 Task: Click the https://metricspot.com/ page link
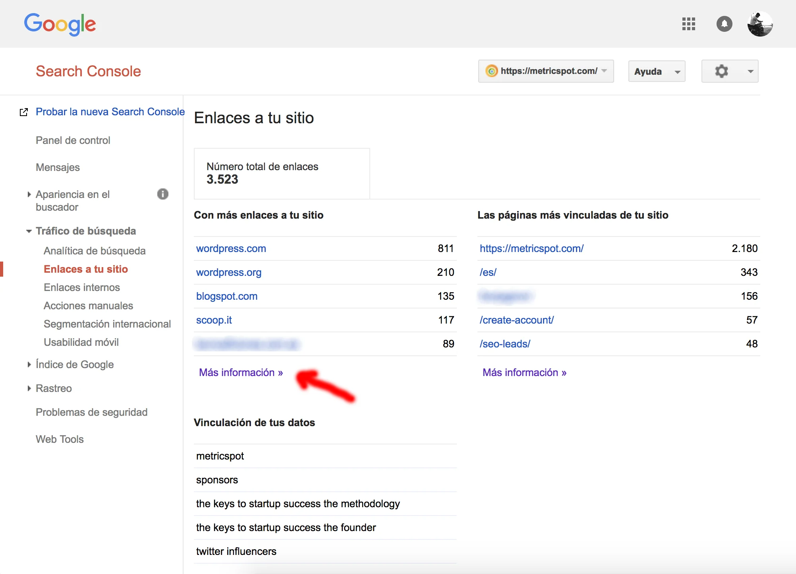pyautogui.click(x=532, y=248)
